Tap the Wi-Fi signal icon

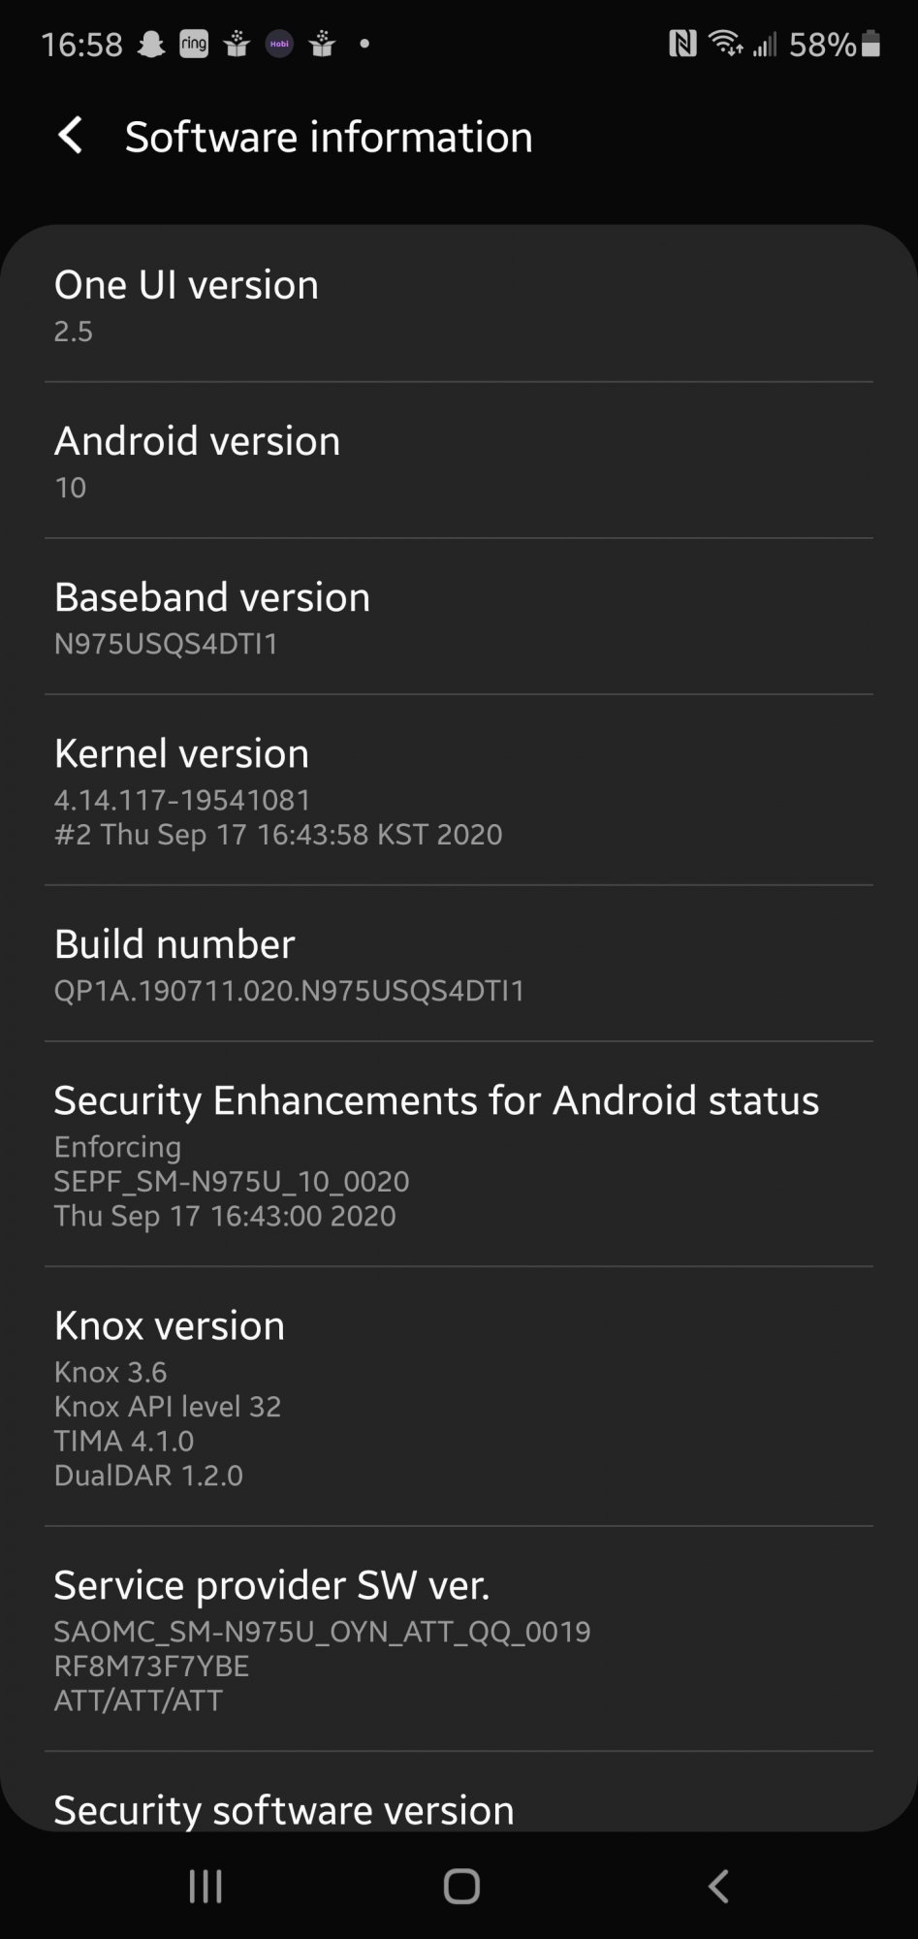pyautogui.click(x=725, y=44)
